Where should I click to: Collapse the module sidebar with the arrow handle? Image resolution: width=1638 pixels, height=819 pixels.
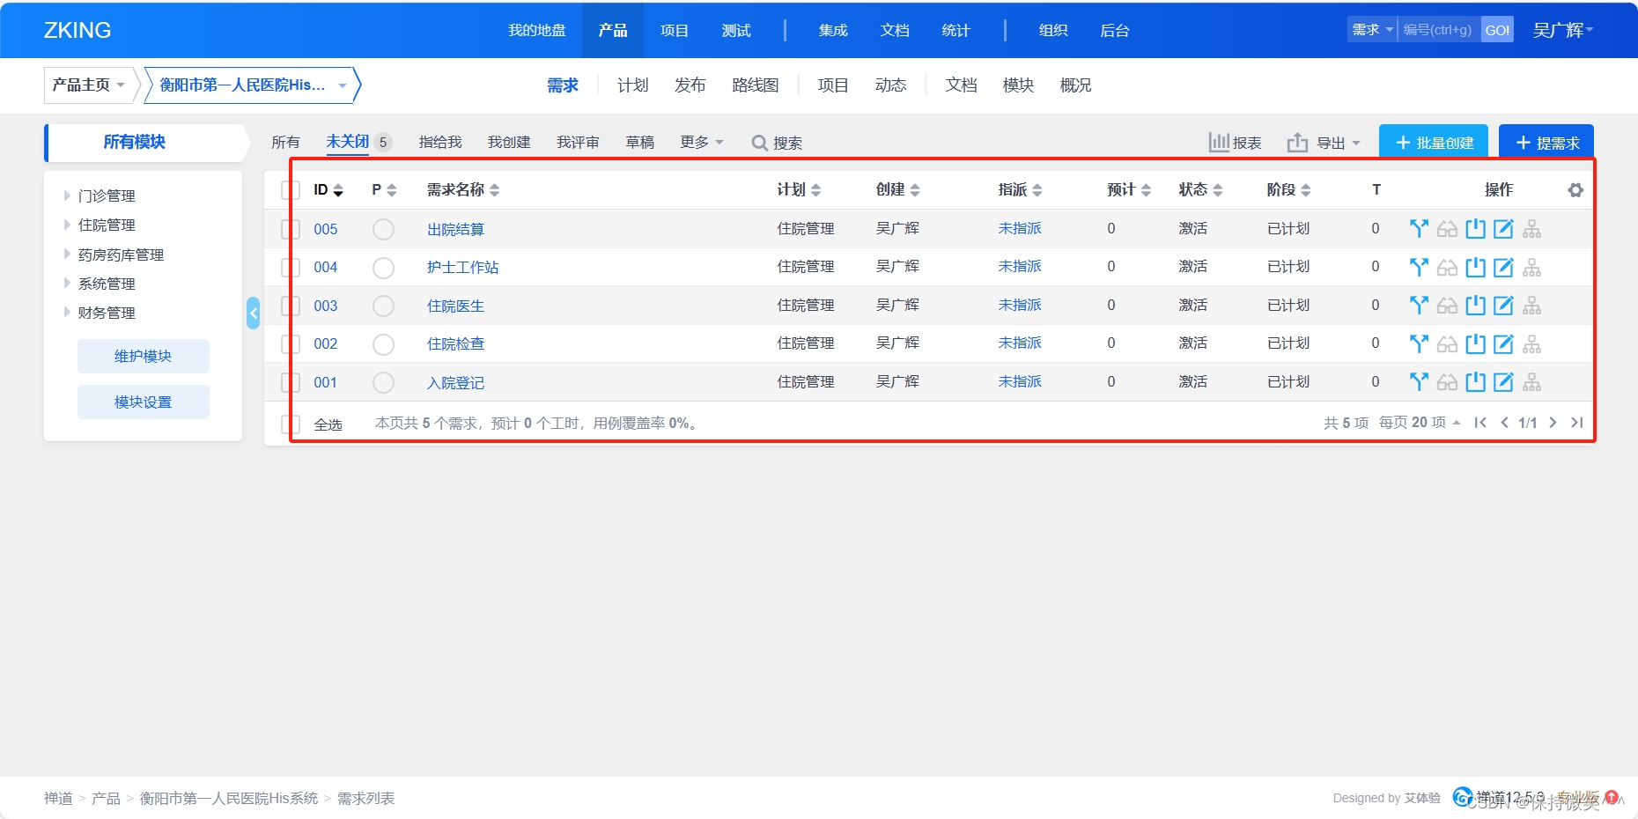[x=253, y=313]
